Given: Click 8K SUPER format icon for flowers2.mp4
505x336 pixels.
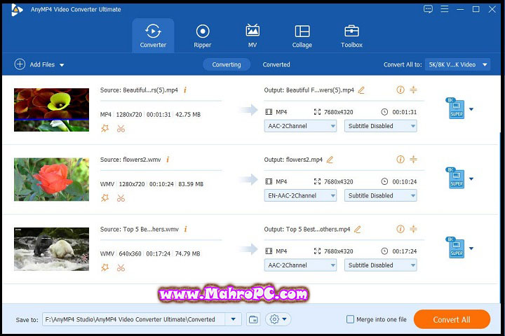Looking at the screenshot, I should pos(456,178).
